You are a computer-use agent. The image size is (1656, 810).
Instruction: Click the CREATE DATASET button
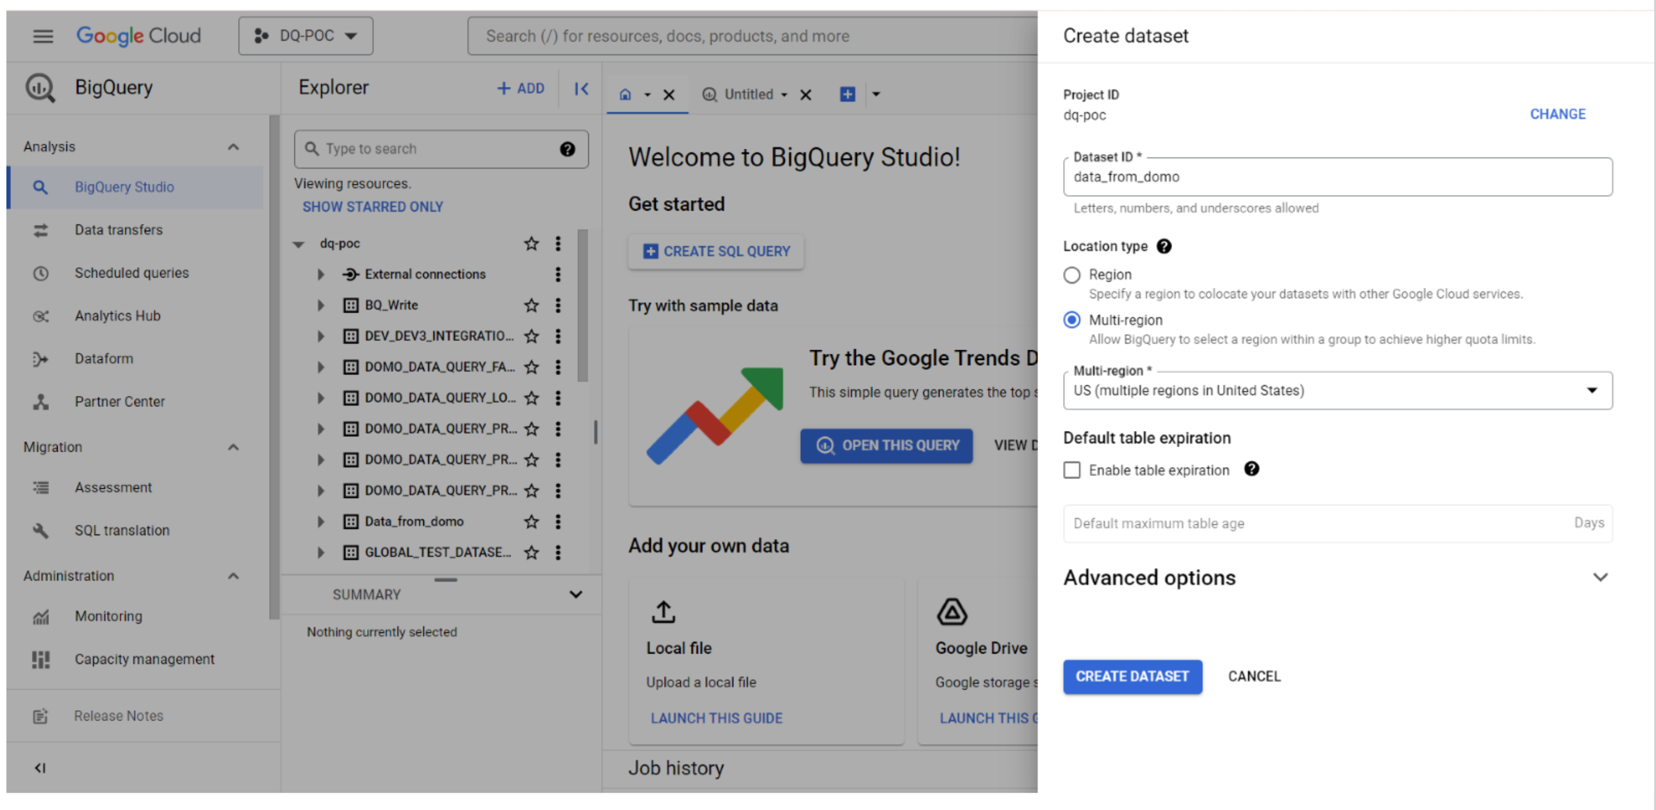pyautogui.click(x=1132, y=676)
